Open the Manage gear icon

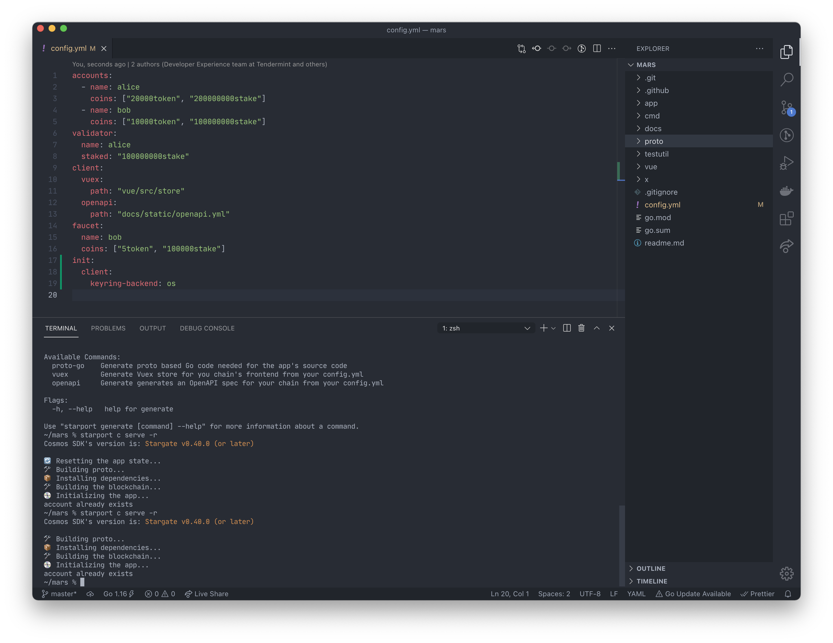[x=786, y=573]
